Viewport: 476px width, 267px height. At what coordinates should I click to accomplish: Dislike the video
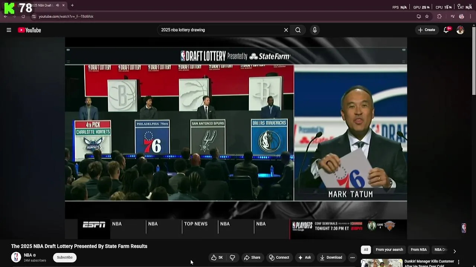click(x=232, y=257)
